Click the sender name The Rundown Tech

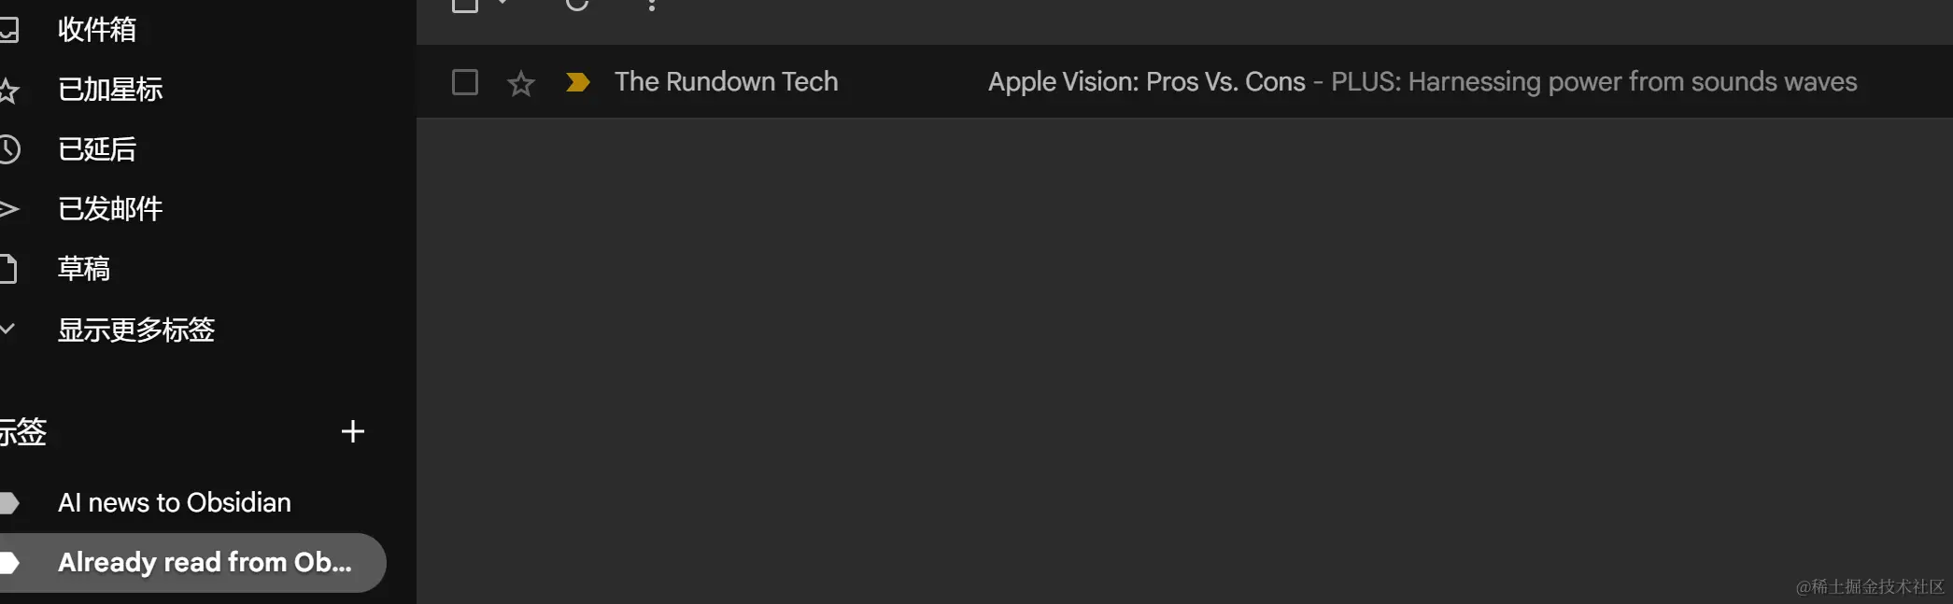pos(726,82)
